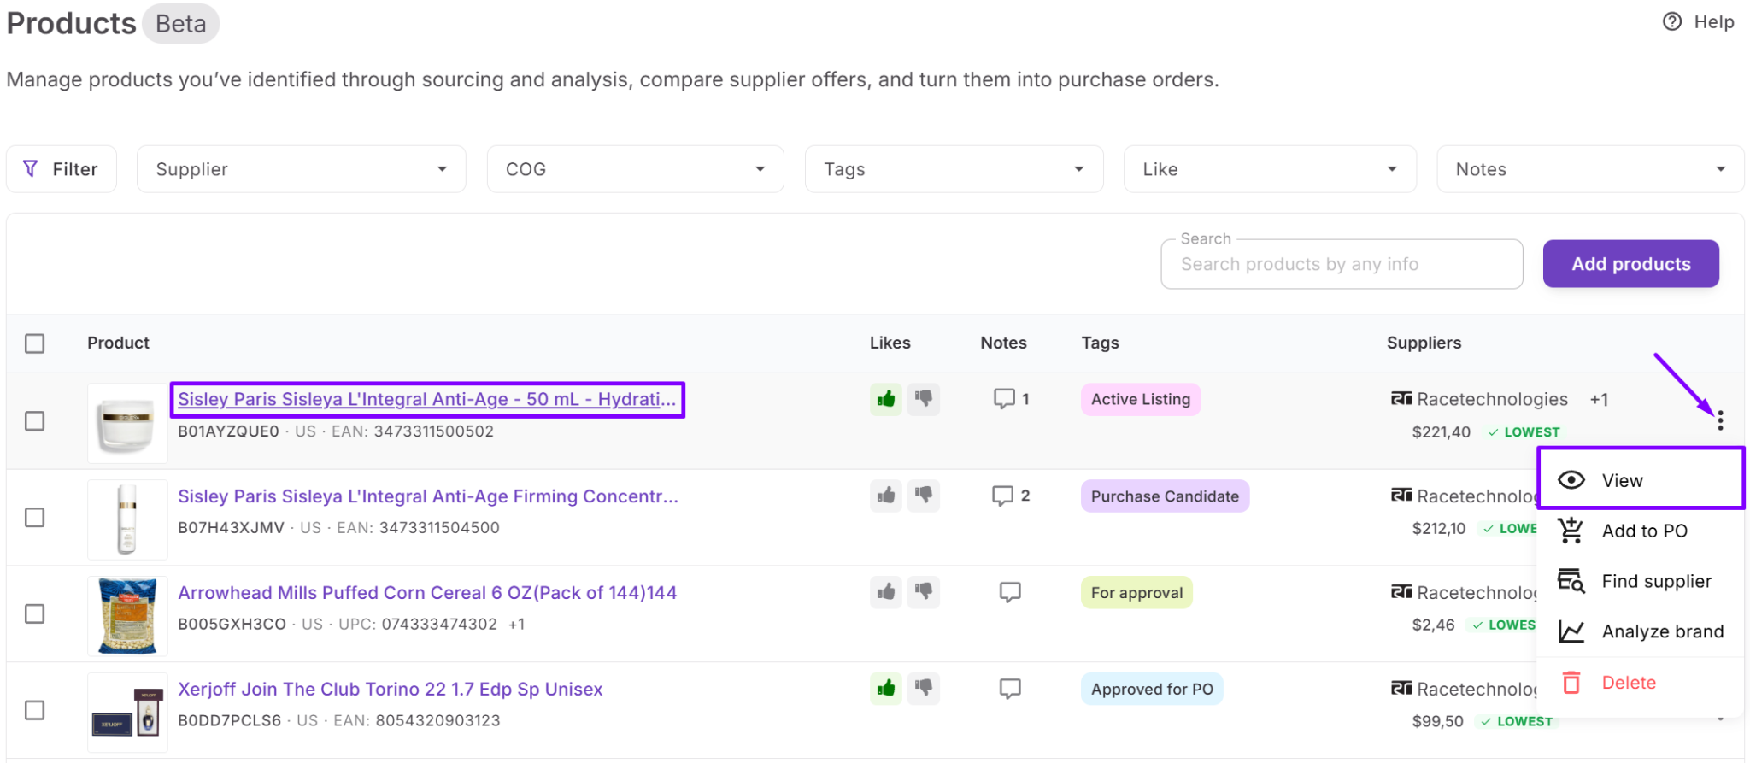The height and width of the screenshot is (763, 1750).
Task: Focus the Search products input field
Action: [1341, 265]
